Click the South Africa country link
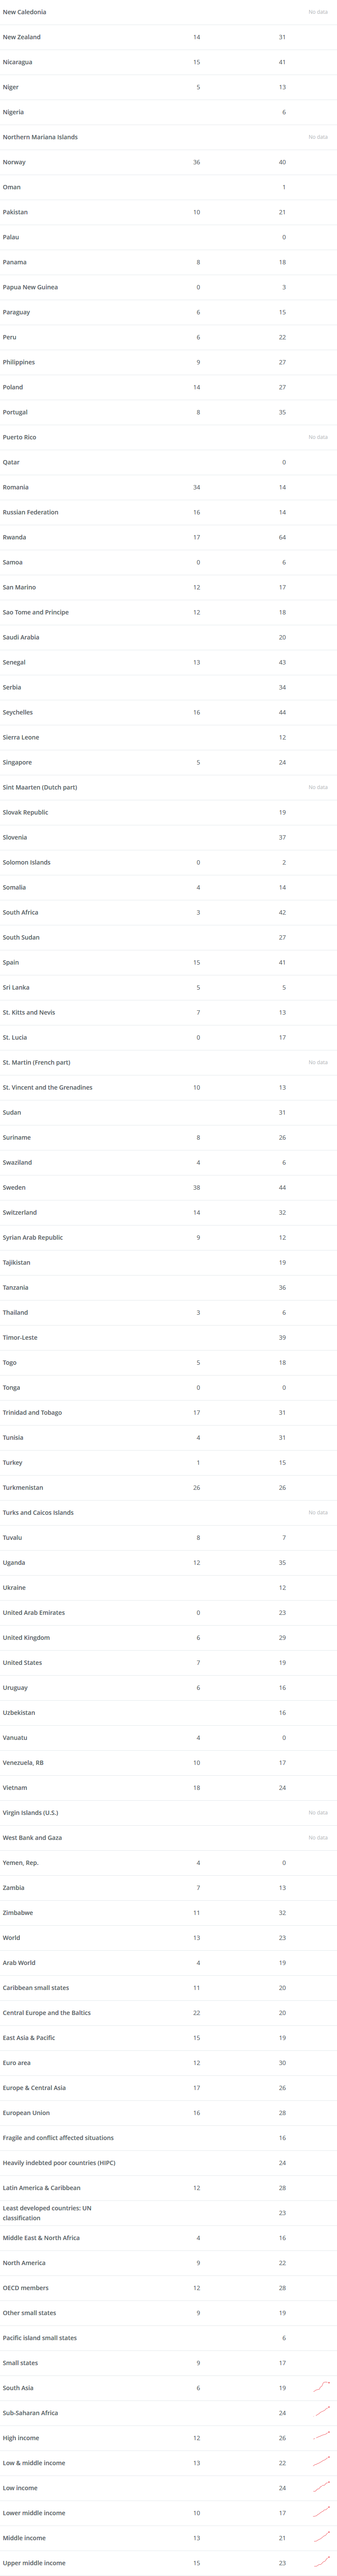337x2576 pixels. click(20, 912)
